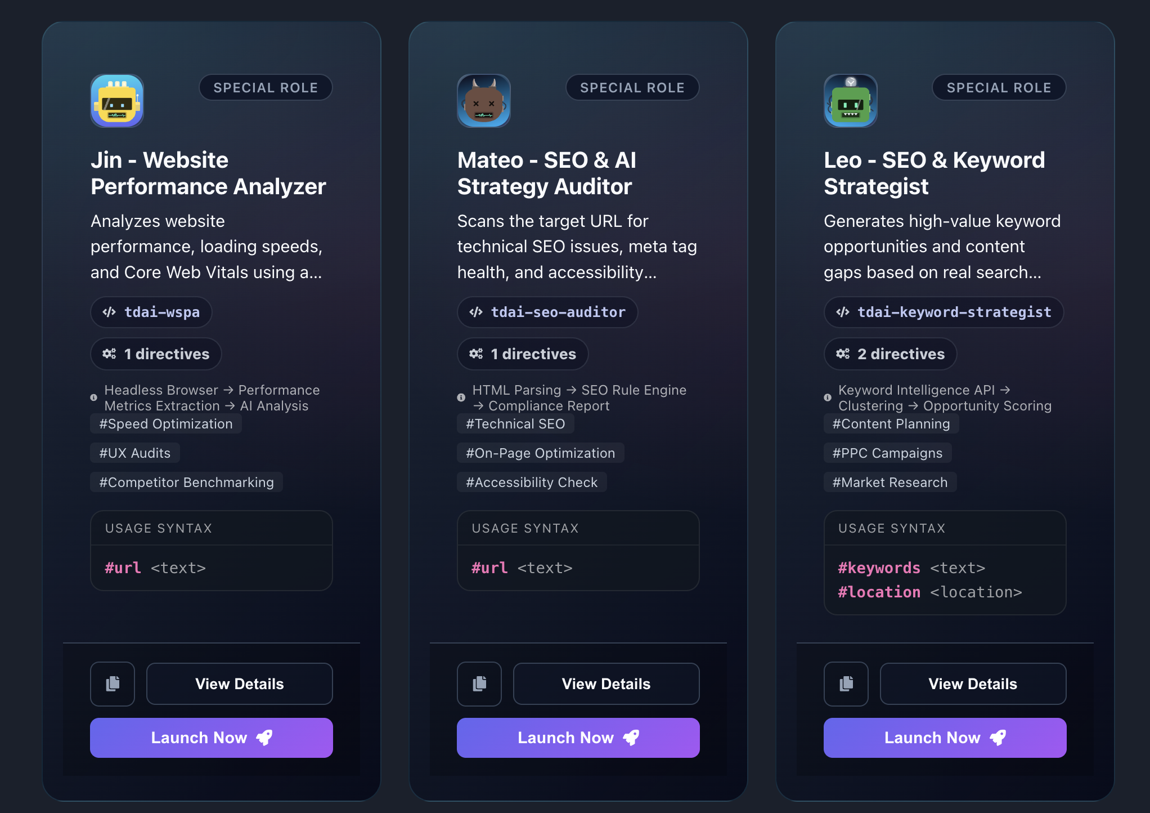Click Jin's yellow robot avatar icon
The image size is (1150, 813).
(116, 101)
